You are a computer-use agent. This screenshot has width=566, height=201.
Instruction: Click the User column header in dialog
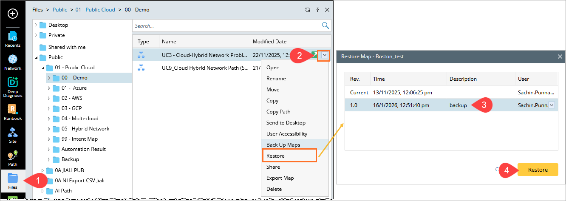tap(536, 79)
